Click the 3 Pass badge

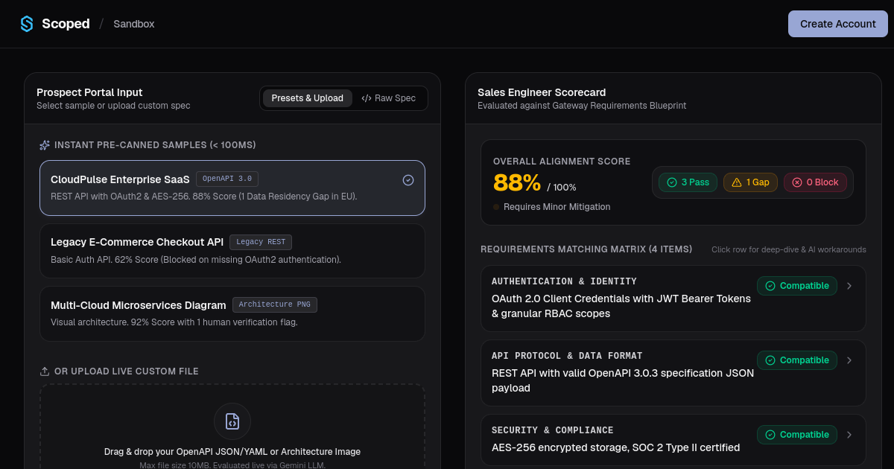[688, 182]
